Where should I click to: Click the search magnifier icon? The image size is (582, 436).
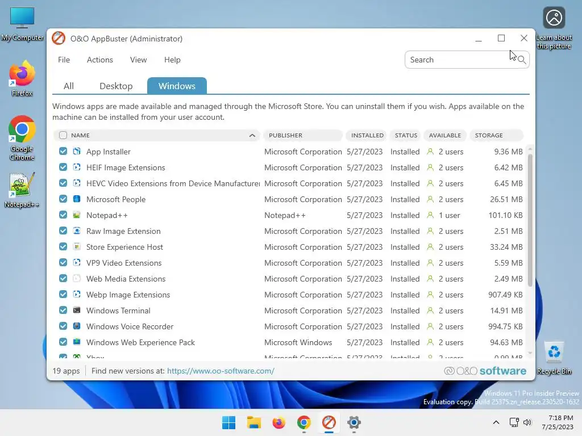[522, 60]
